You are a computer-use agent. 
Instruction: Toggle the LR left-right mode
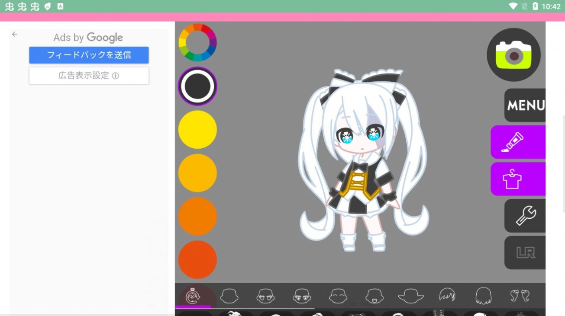point(525,252)
